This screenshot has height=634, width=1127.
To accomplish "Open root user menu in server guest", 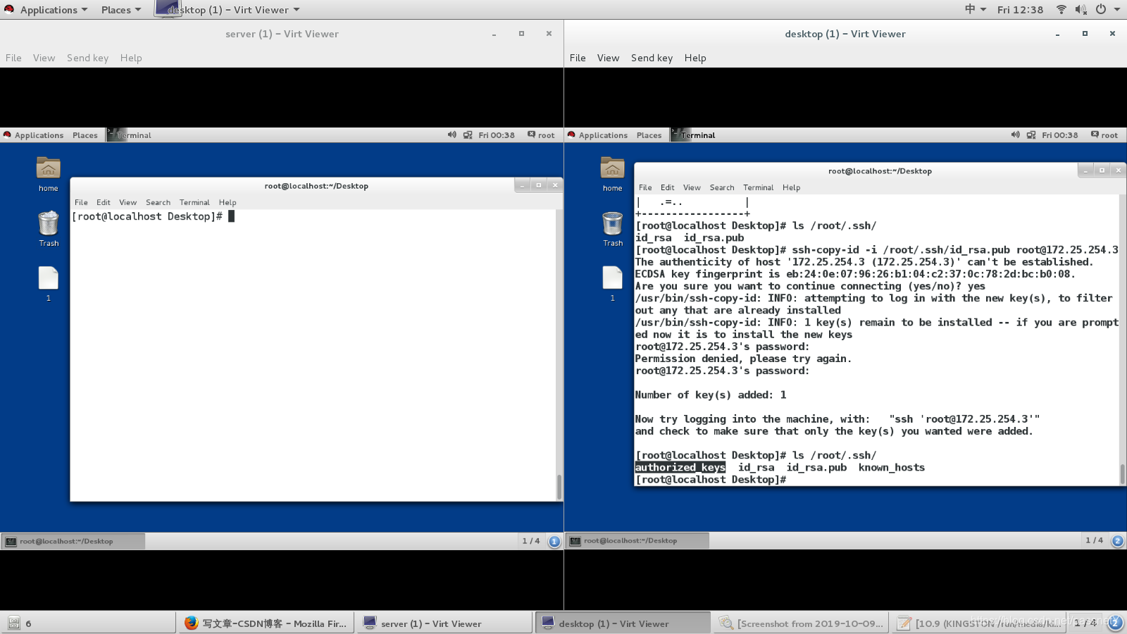I will 541,135.
